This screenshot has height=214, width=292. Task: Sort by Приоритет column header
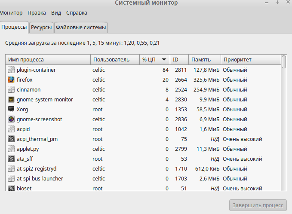[x=249, y=60]
